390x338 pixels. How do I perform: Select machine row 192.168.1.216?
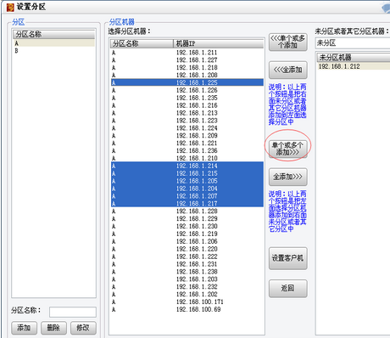[187, 105]
